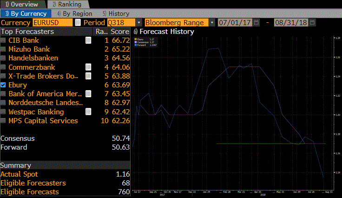Screen dimensions: 342x198
Task: Open X-Trade Brokers document icon
Action: pos(88,76)
